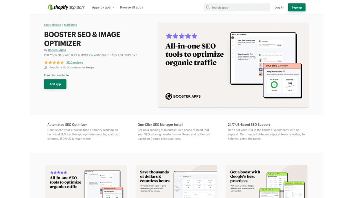The image size is (353, 198).
Task: Click the 24/7 US-Based SEO Support heading
Action: coord(249,124)
